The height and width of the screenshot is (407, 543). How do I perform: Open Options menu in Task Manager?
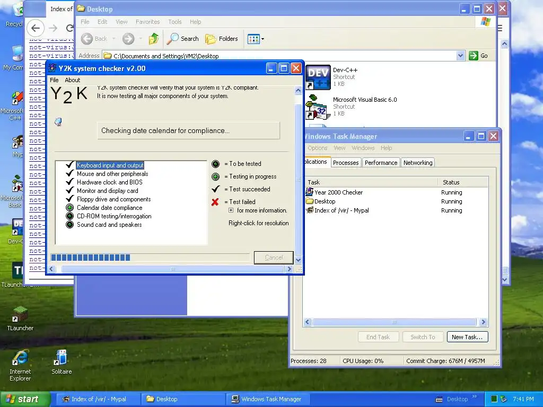pyautogui.click(x=317, y=148)
